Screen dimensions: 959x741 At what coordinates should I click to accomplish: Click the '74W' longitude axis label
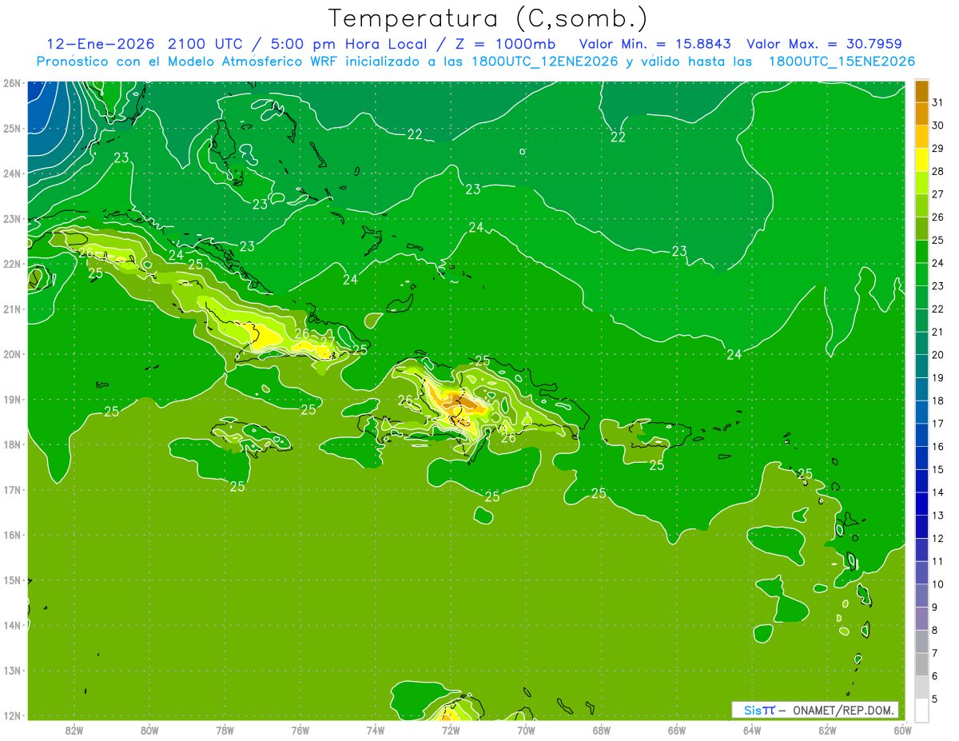click(376, 730)
